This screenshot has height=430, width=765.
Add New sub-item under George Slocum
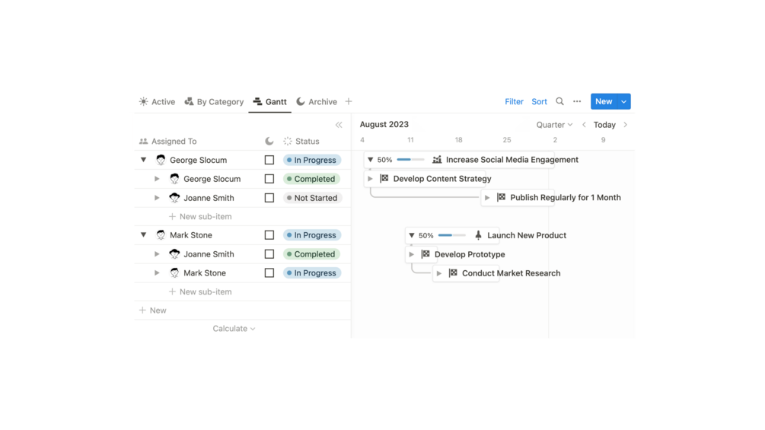tap(200, 216)
